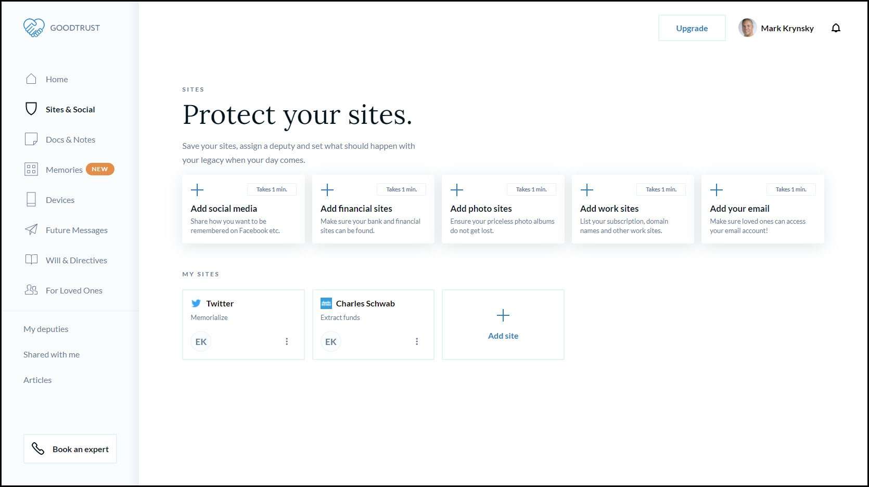The width and height of the screenshot is (869, 487).
Task: Click Memorialize text on Twitter card
Action: [209, 317]
